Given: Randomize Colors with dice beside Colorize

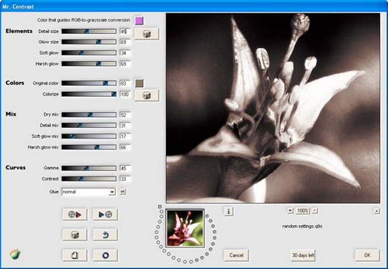Looking at the screenshot, I should click(x=146, y=95).
